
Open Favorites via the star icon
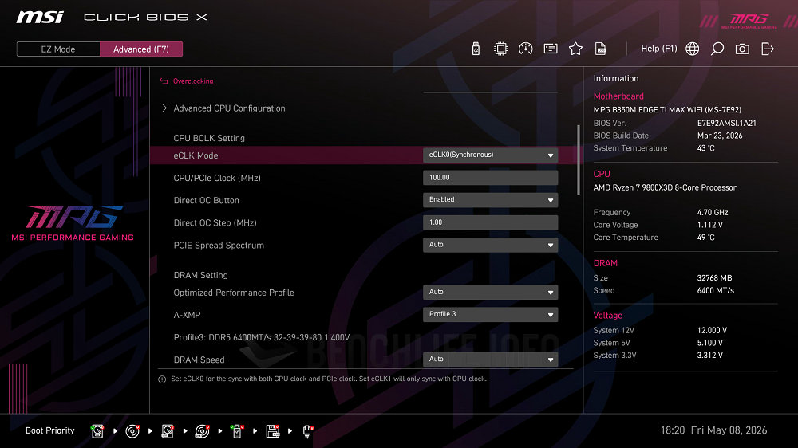575,49
